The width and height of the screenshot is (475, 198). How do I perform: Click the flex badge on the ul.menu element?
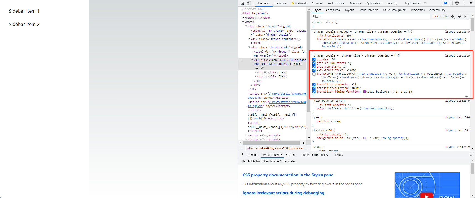pos(297,64)
